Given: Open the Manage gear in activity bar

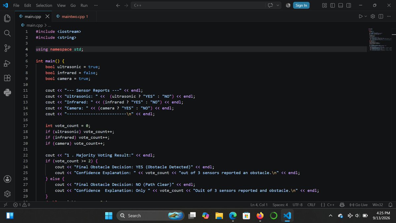Looking at the screenshot, I should [7, 194].
